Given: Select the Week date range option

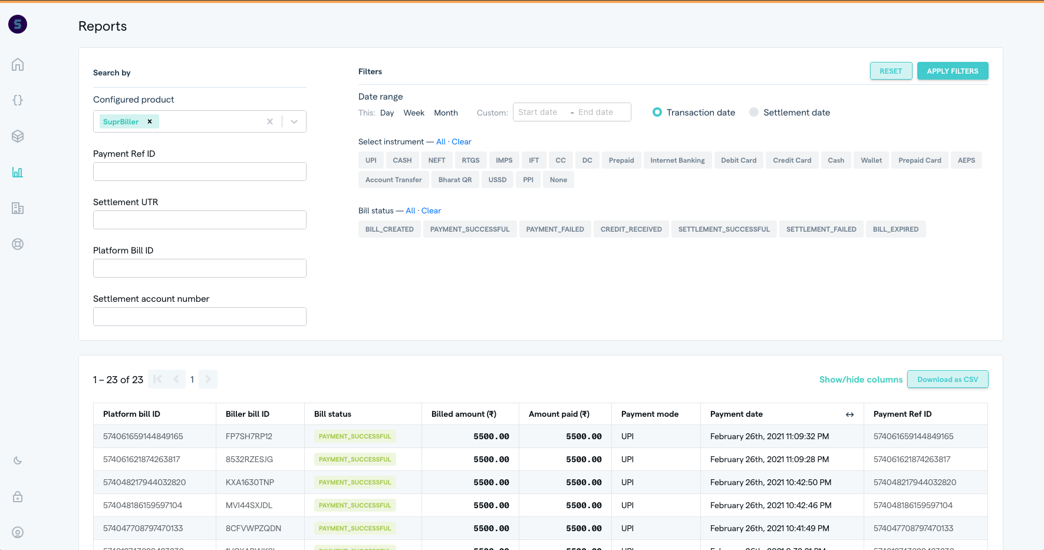Looking at the screenshot, I should click(414, 113).
